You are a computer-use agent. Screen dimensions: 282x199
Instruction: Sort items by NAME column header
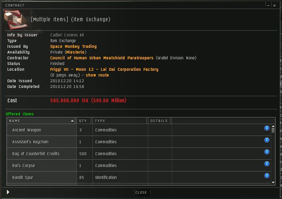tap(42, 121)
